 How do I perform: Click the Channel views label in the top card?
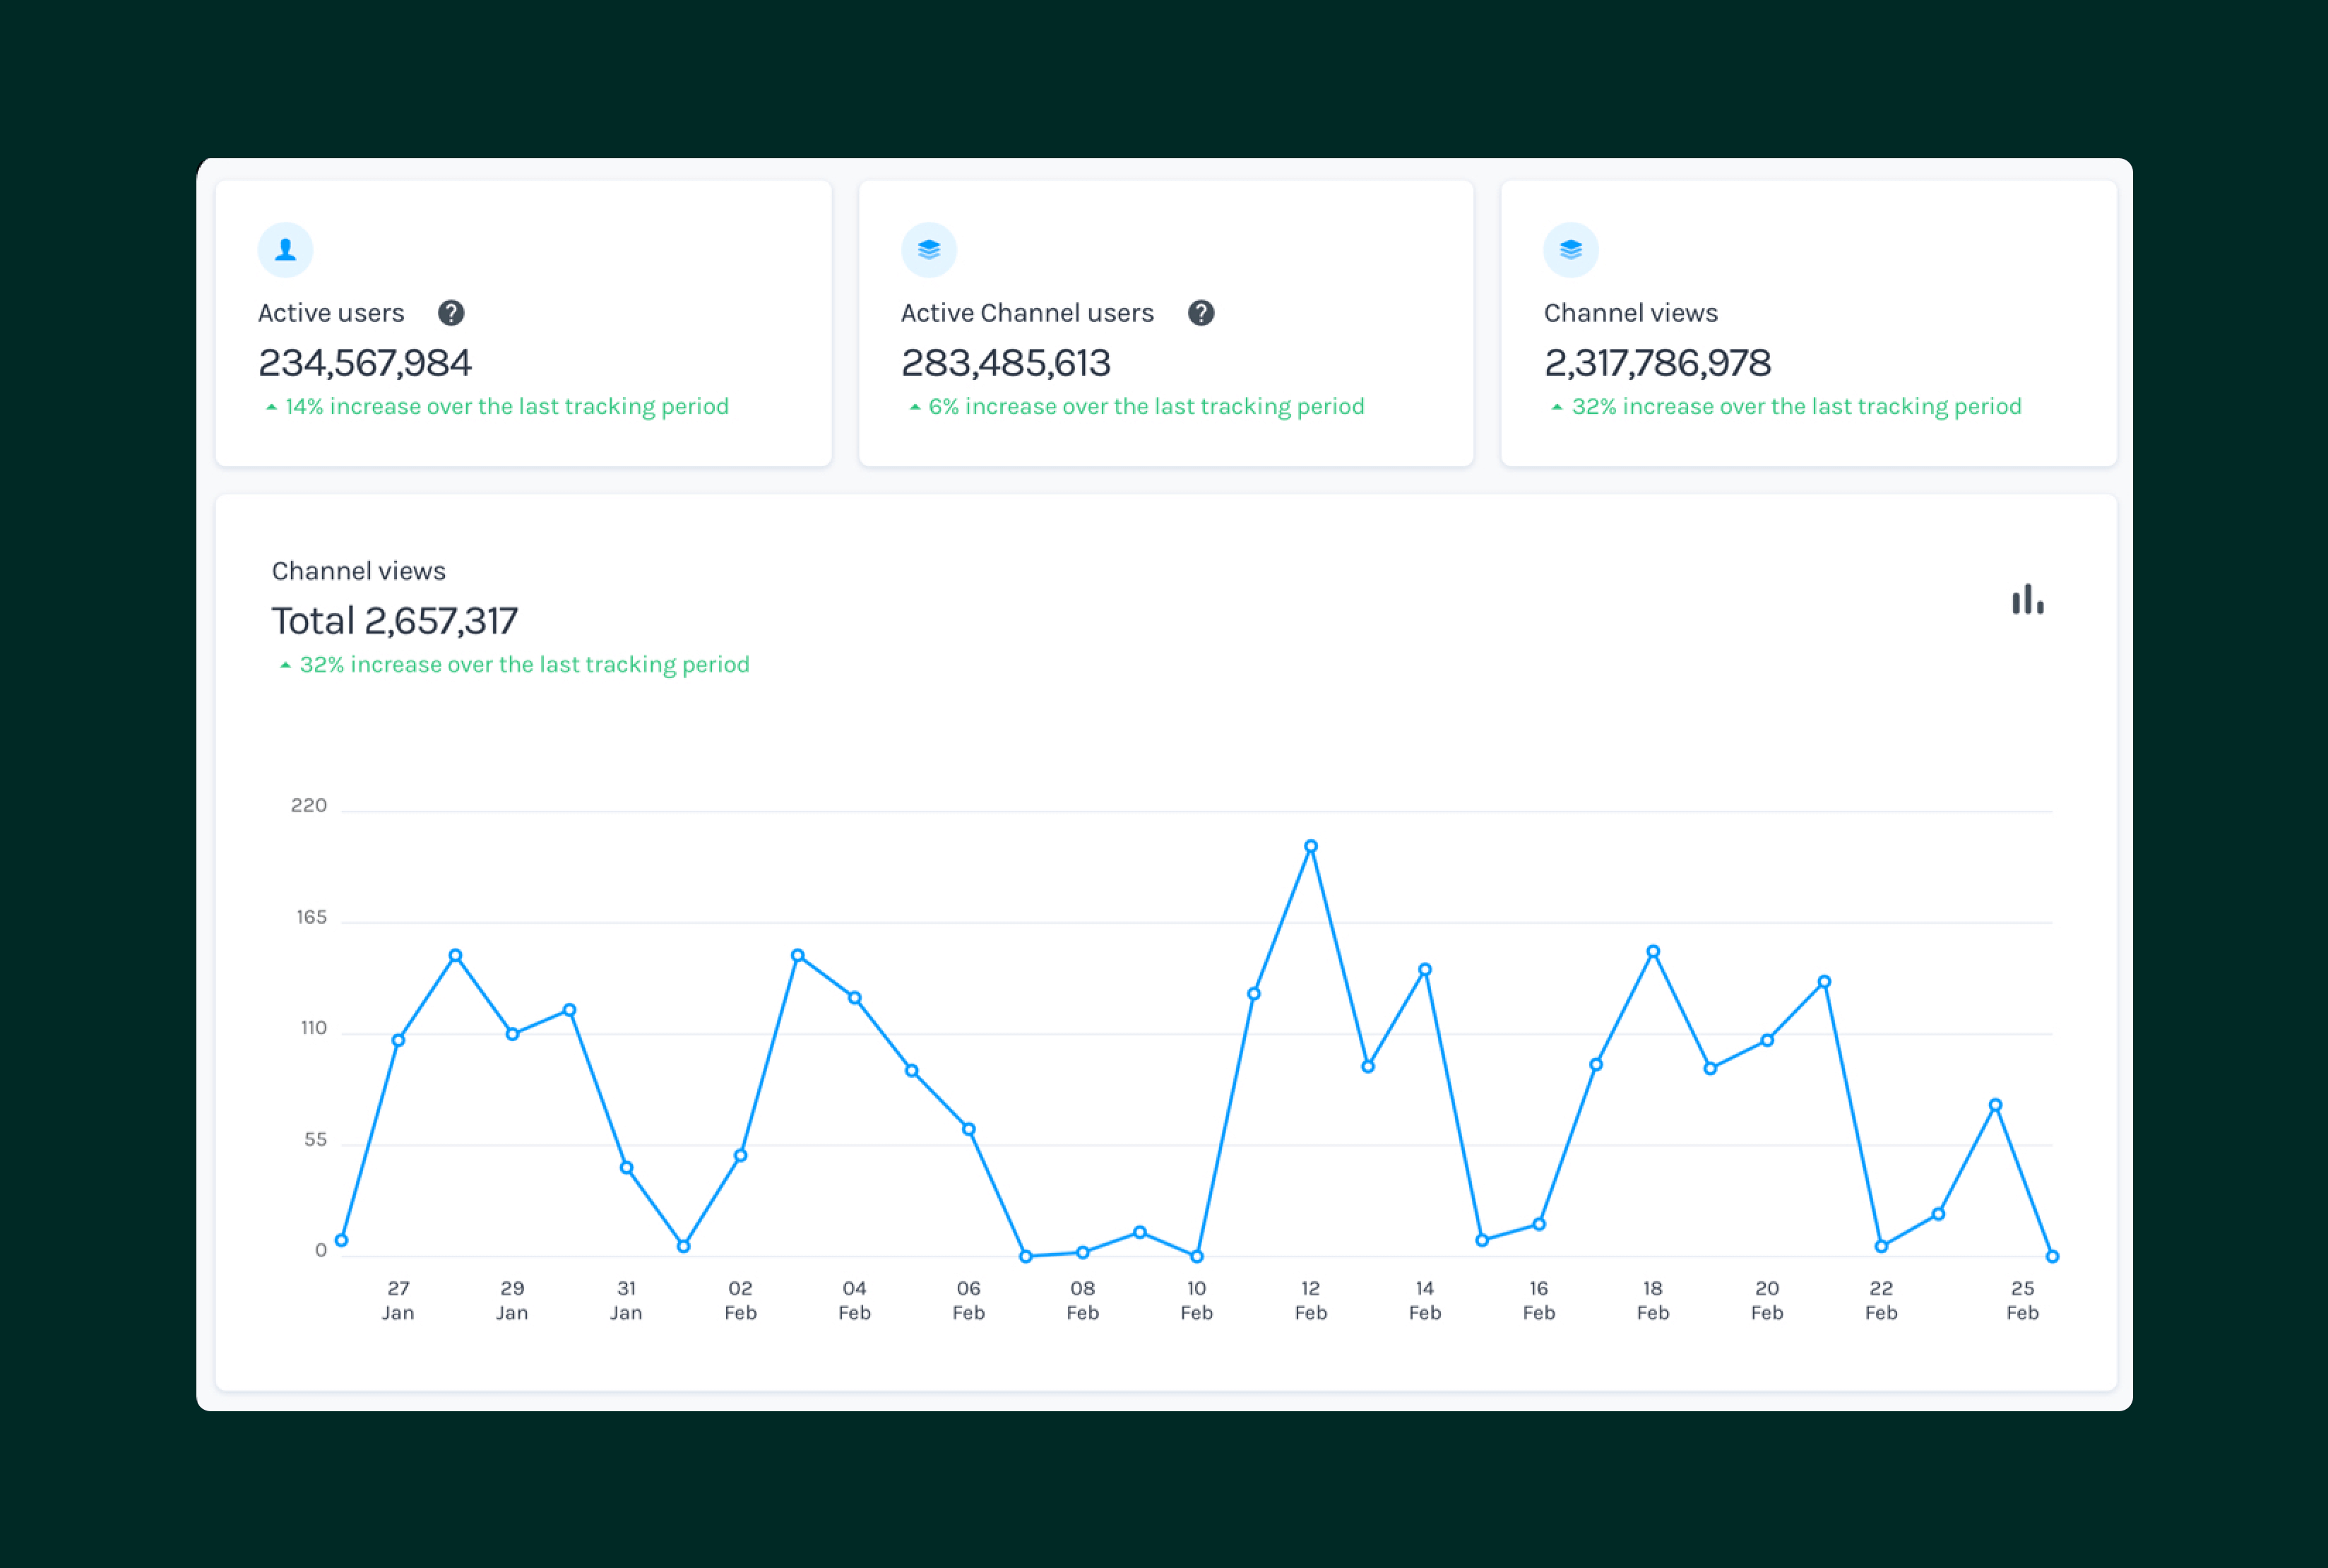click(x=1630, y=313)
